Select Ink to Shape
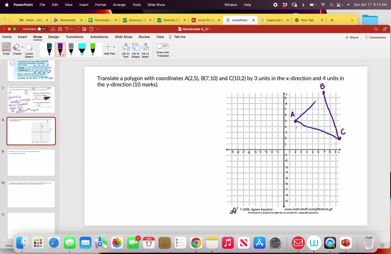391x254 pixels. 136,50
